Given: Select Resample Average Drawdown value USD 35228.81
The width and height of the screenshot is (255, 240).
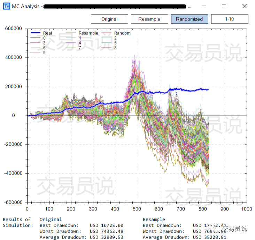Looking at the screenshot, I should [210, 237].
